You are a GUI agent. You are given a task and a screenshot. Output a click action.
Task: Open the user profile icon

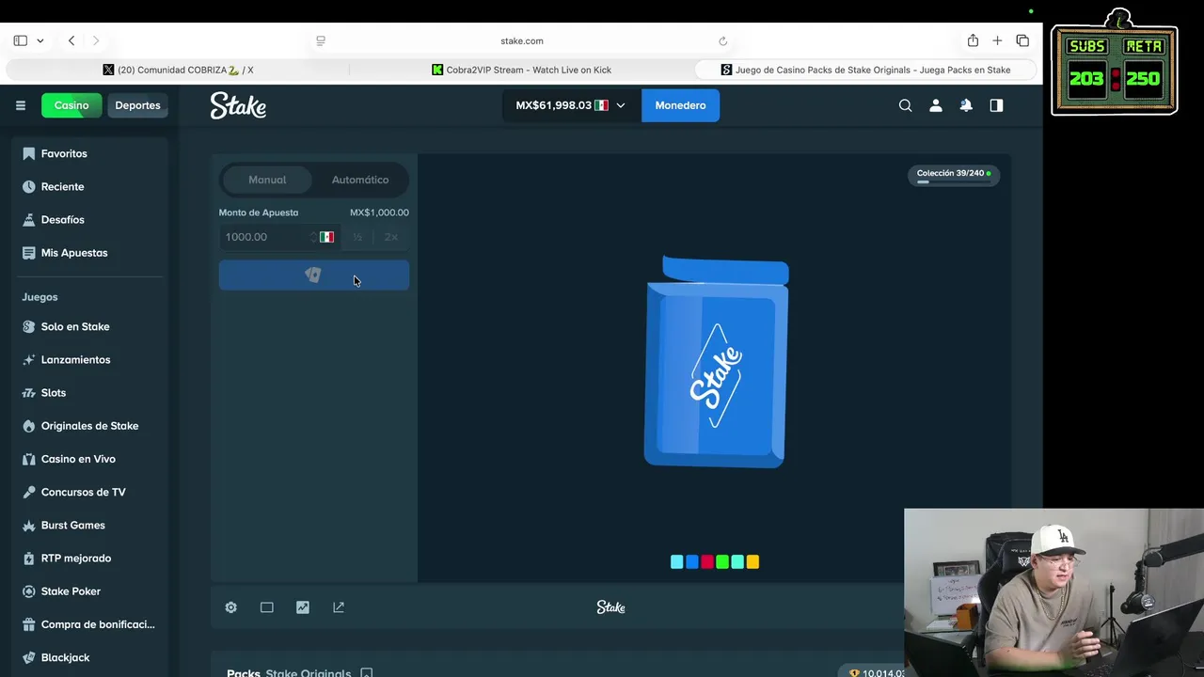pos(935,105)
